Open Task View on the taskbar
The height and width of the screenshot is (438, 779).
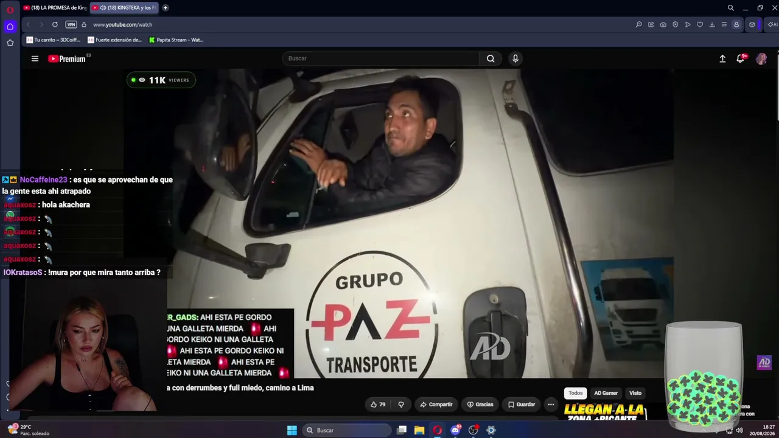[x=402, y=430]
